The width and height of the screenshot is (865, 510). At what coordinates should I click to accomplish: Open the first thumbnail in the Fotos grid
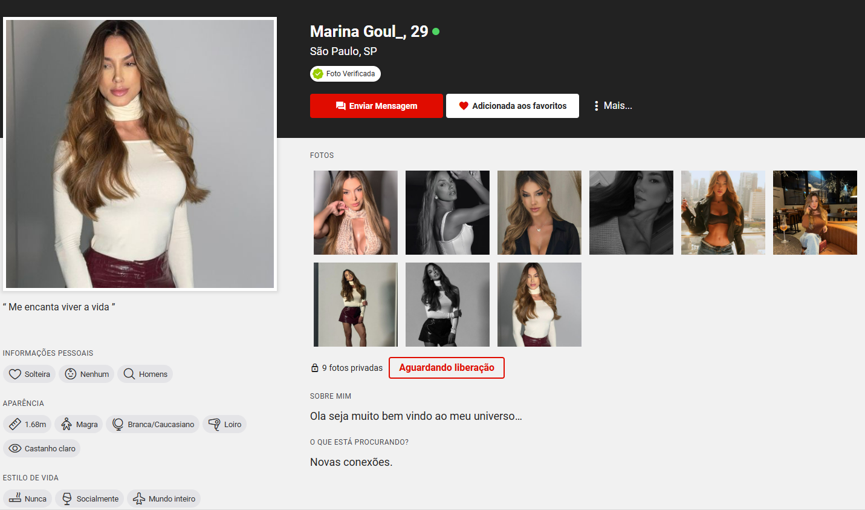pyautogui.click(x=355, y=212)
